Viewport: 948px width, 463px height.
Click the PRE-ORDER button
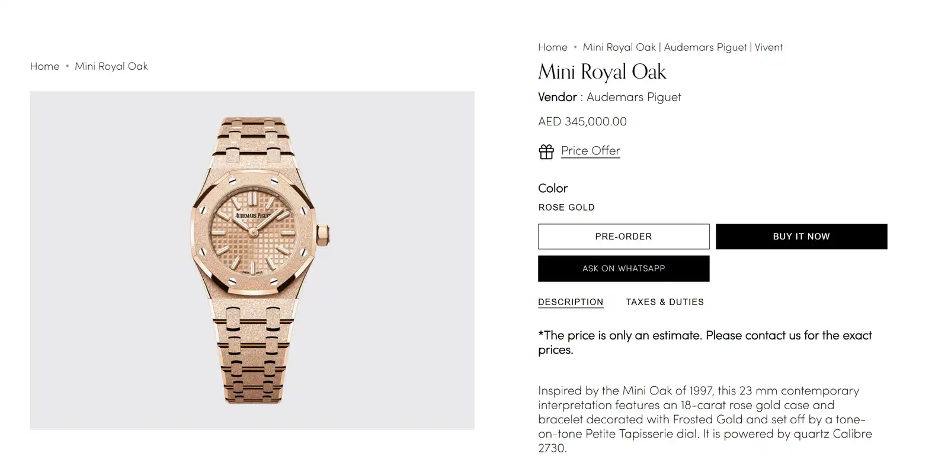click(623, 237)
